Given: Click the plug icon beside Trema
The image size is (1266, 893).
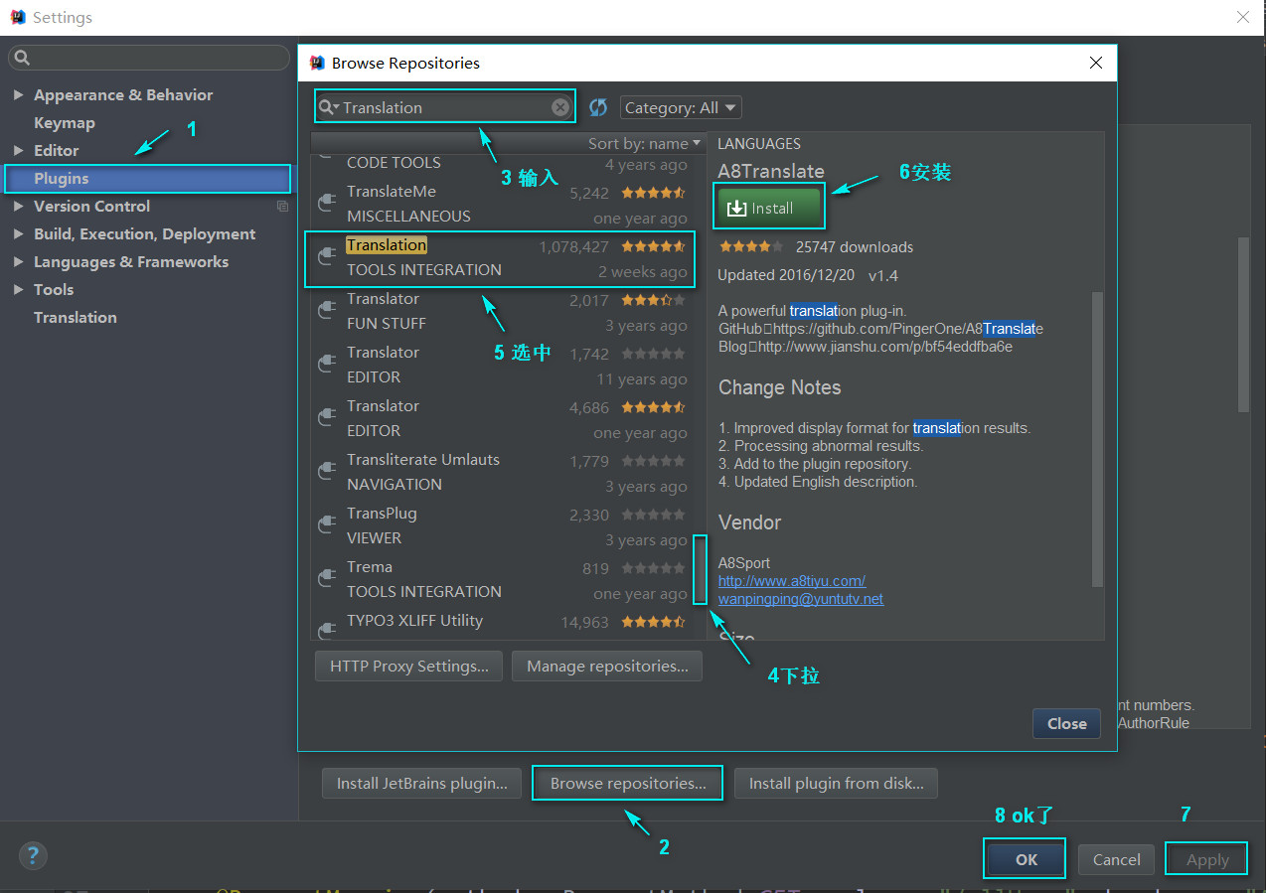Looking at the screenshot, I should tap(326, 579).
